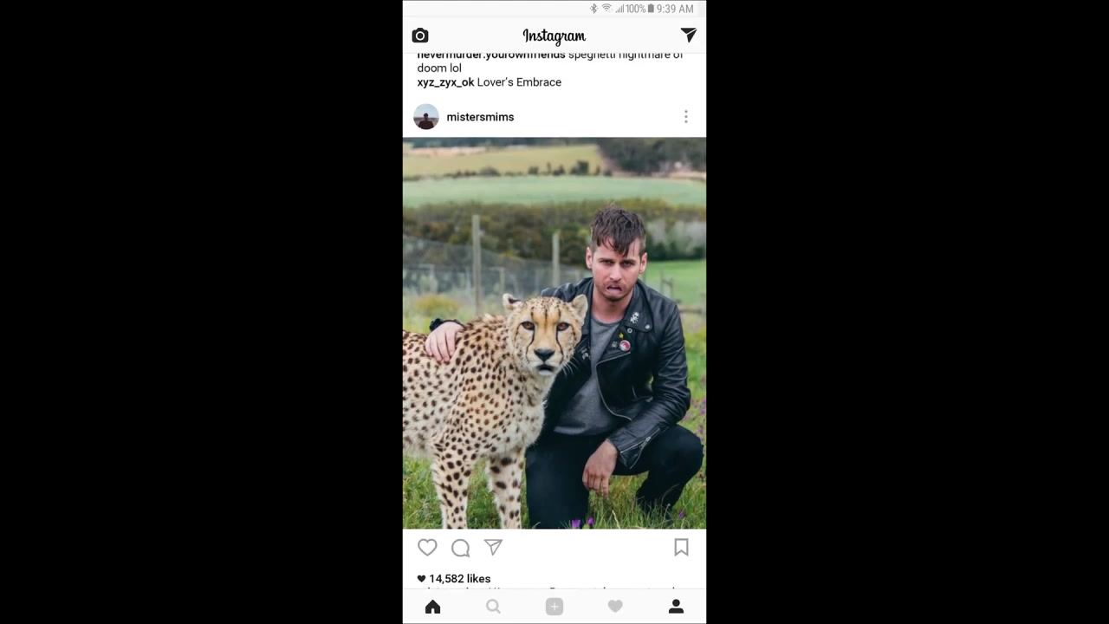Tap the battery indicator in status bar

pos(651,9)
